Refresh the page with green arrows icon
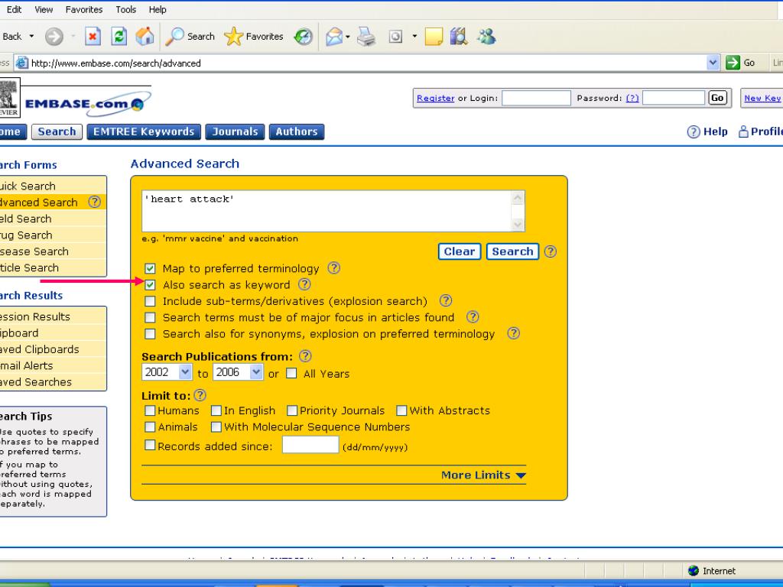The image size is (783, 587). (x=119, y=37)
